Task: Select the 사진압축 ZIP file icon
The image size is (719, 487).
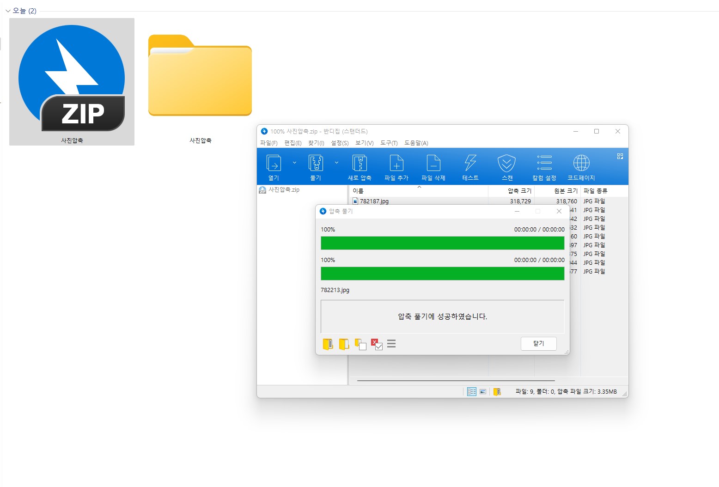Action: pyautogui.click(x=72, y=81)
